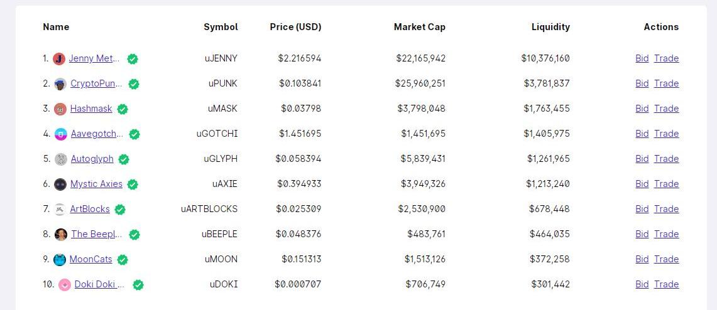Image resolution: width=717 pixels, height=310 pixels.
Task: Choose Trade in the uGOTCHI row
Action: click(666, 134)
